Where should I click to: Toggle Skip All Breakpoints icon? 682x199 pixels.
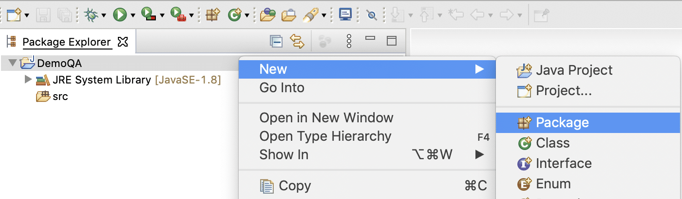pyautogui.click(x=372, y=15)
